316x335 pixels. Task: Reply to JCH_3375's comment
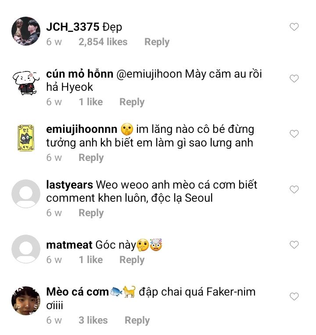coord(157,42)
